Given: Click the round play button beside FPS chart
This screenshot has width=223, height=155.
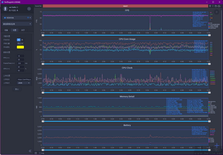Looking at the screenshot, I should (216, 12).
